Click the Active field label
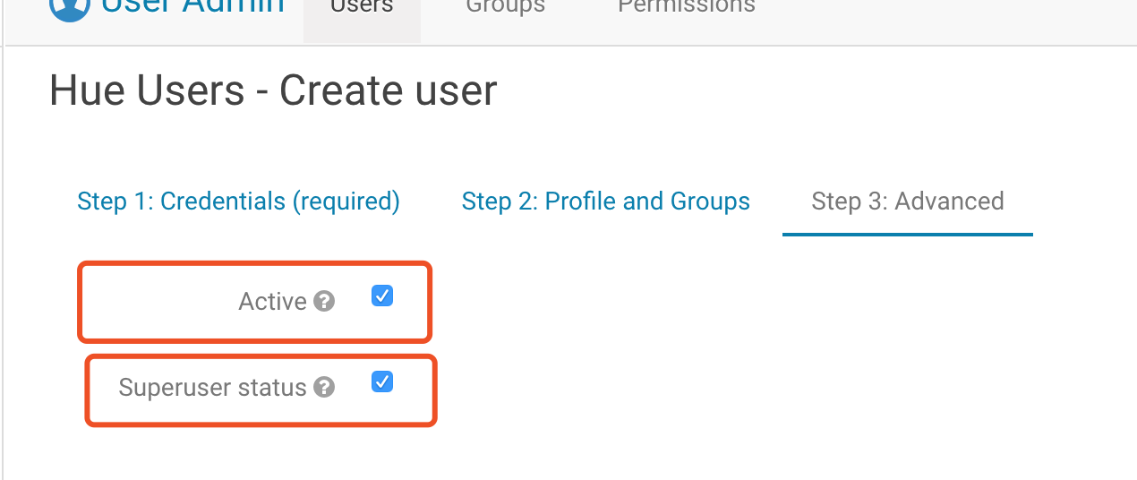 (272, 302)
